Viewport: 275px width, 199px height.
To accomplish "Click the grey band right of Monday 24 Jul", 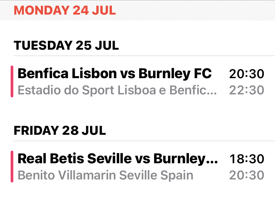I will (199, 10).
